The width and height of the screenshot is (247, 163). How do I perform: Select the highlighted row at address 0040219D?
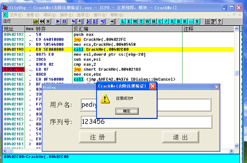(x=118, y=49)
